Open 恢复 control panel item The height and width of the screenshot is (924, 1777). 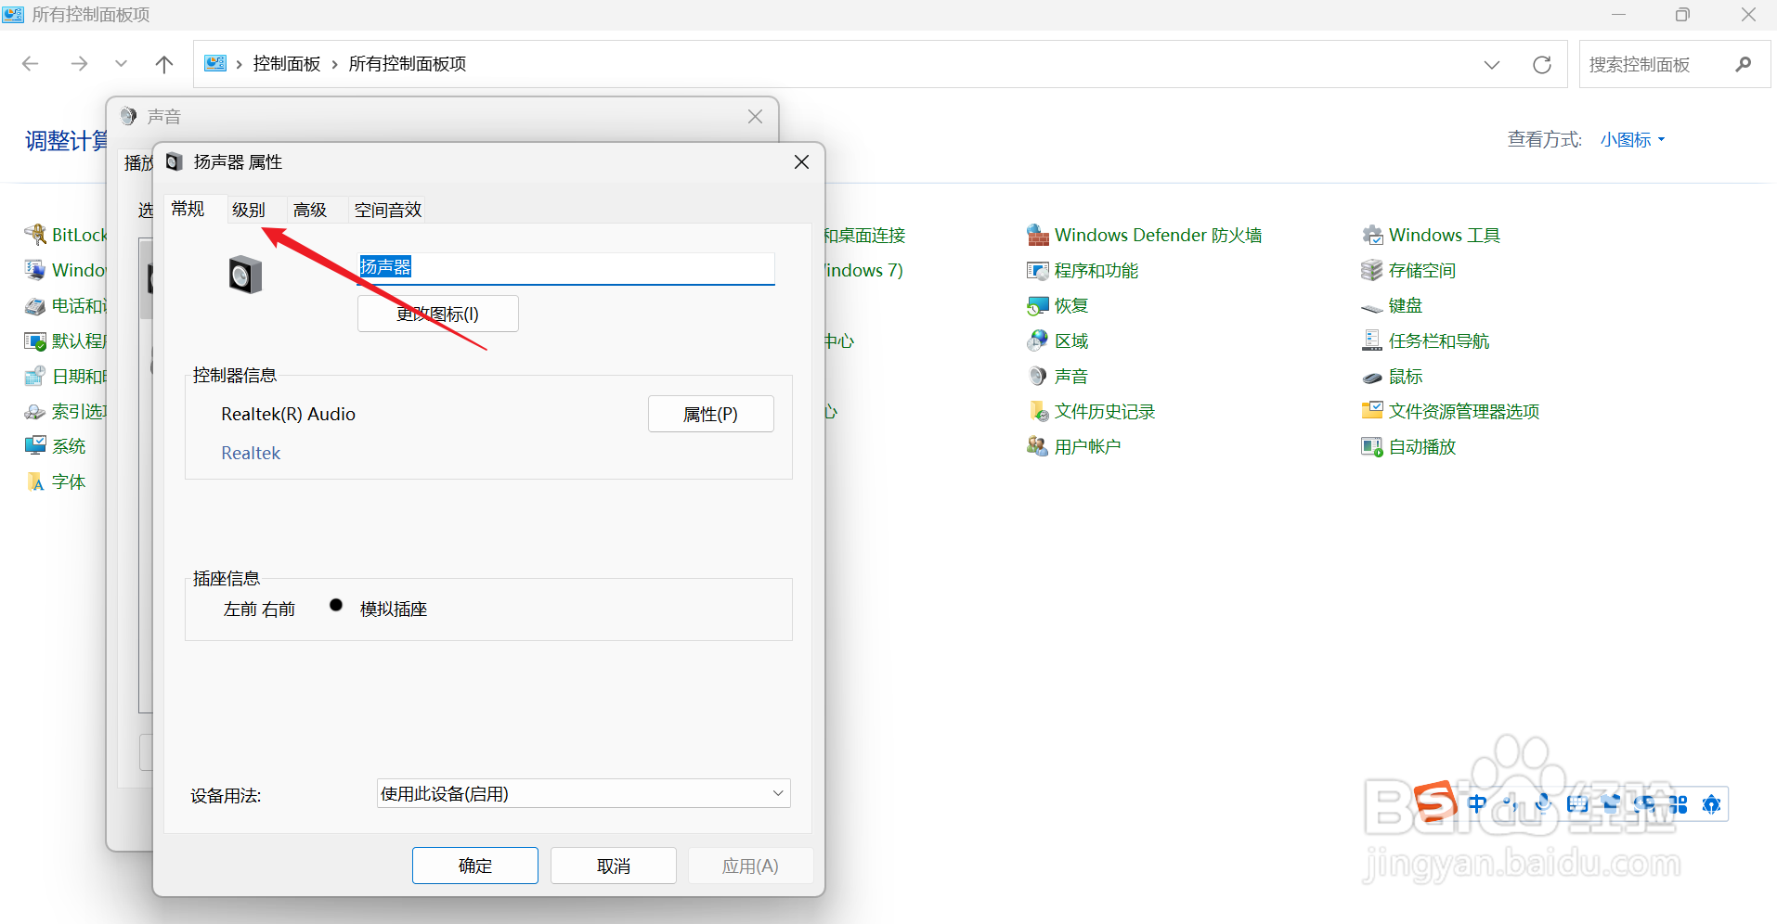1057,306
